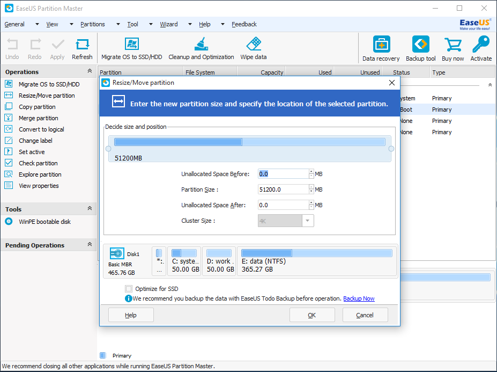Viewport: 497px width, 372px height.
Task: Click the info icon beside backup recommendation
Action: (x=128, y=298)
